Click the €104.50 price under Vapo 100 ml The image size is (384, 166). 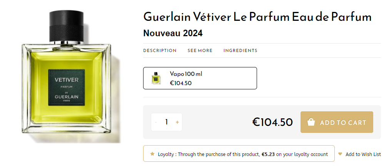[181, 83]
